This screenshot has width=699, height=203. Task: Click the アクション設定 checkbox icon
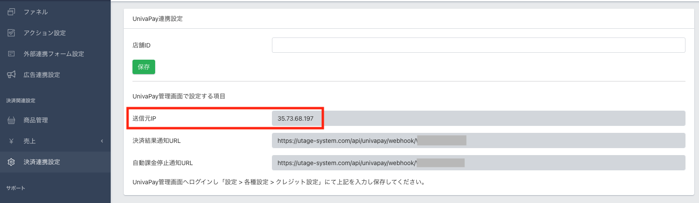pyautogui.click(x=11, y=33)
